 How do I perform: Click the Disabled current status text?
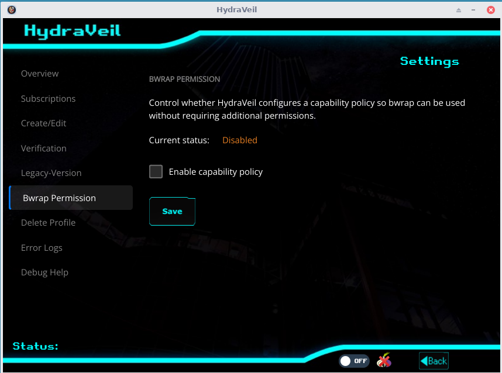239,140
